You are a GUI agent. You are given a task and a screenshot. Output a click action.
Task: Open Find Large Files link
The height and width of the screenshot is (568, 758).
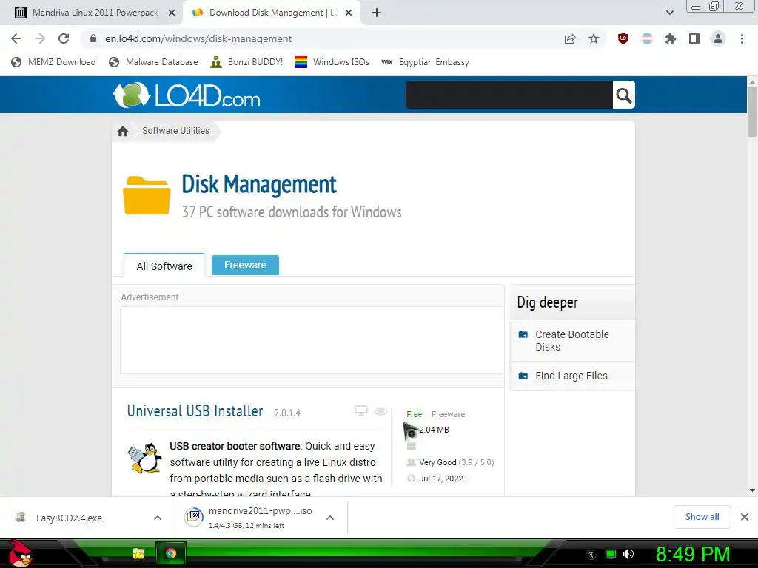point(571,376)
